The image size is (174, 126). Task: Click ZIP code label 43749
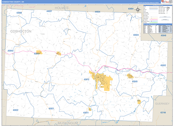[163, 112]
